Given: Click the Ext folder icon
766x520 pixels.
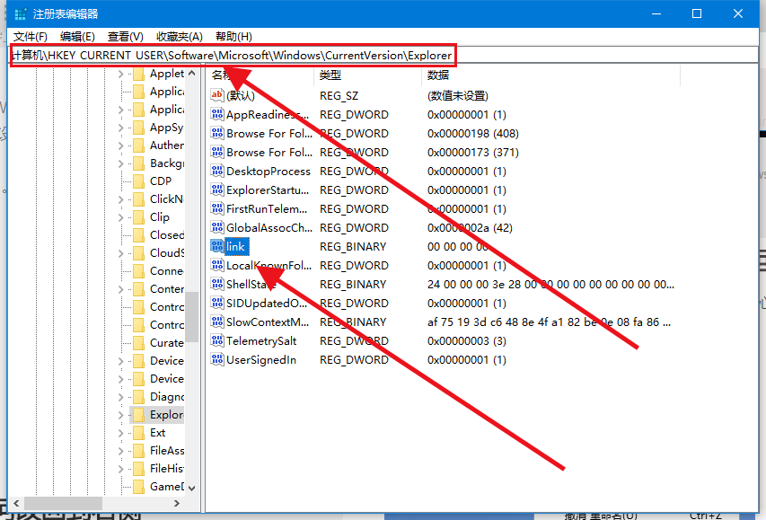Looking at the screenshot, I should (x=138, y=433).
